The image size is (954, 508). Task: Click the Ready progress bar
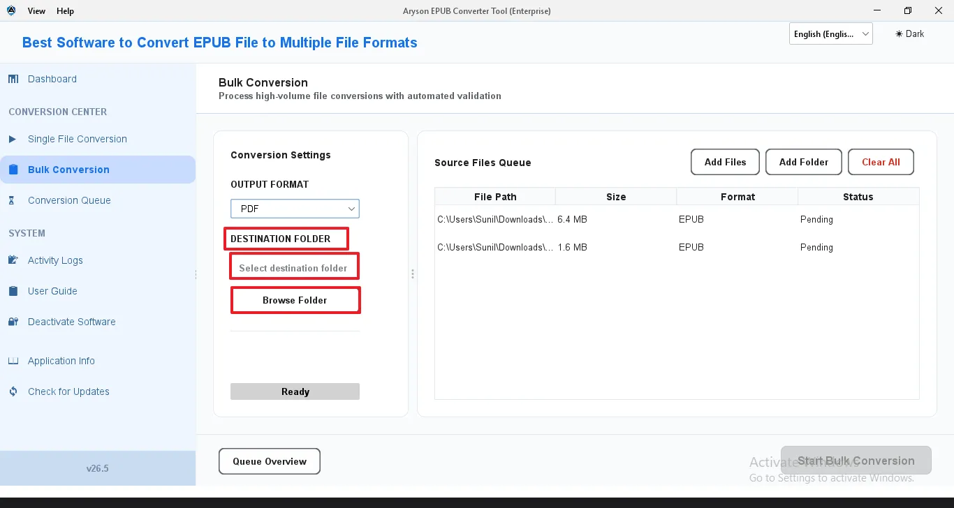(x=295, y=391)
